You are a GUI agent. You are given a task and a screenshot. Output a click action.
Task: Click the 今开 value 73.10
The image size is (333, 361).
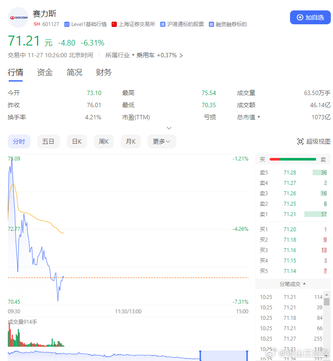point(94,93)
